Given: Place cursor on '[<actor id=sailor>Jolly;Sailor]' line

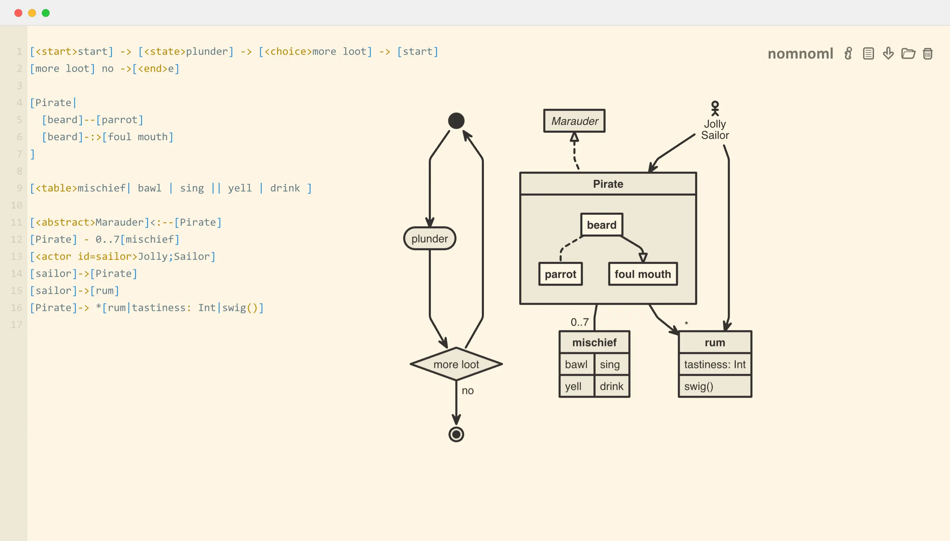Looking at the screenshot, I should click(123, 256).
